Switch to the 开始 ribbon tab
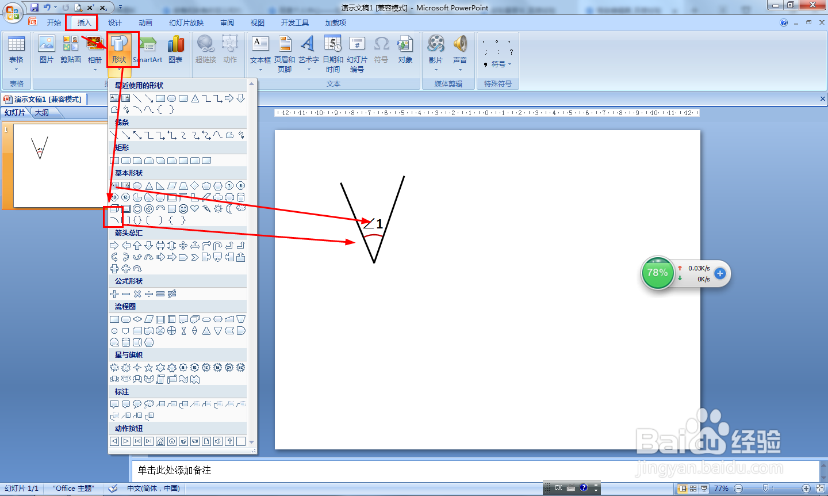The image size is (828, 496). [x=54, y=22]
